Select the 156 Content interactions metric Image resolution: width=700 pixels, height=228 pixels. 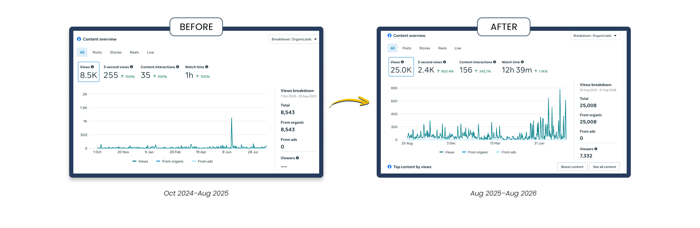[478, 67]
